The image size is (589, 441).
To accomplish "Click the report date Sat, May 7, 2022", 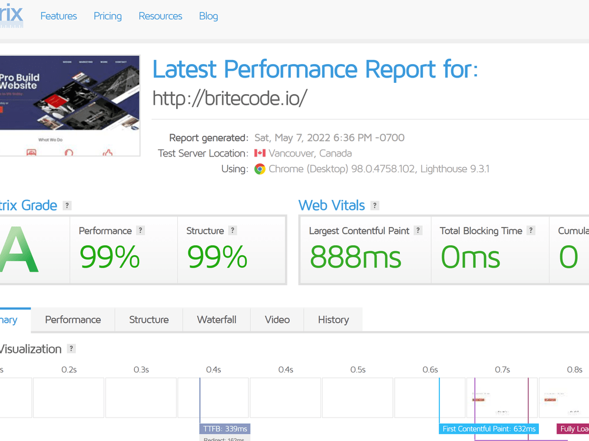I will (329, 138).
